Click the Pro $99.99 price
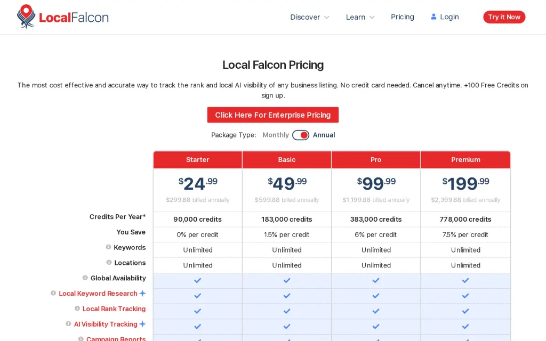Screen dimensions: 546x341 376,183
